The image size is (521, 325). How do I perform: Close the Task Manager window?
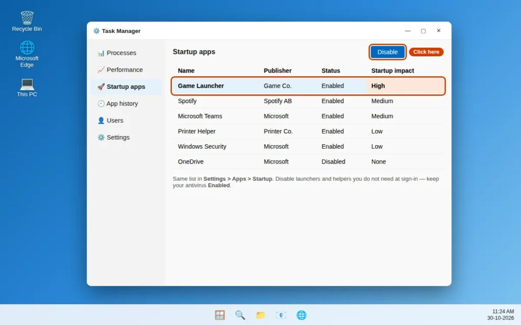(439, 31)
